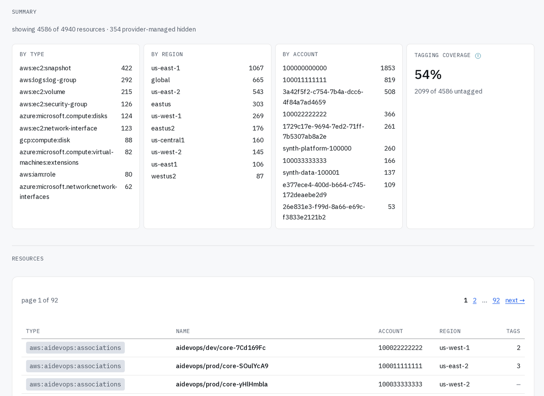Click the TYPE column header
The image size is (544, 396).
(x=33, y=331)
